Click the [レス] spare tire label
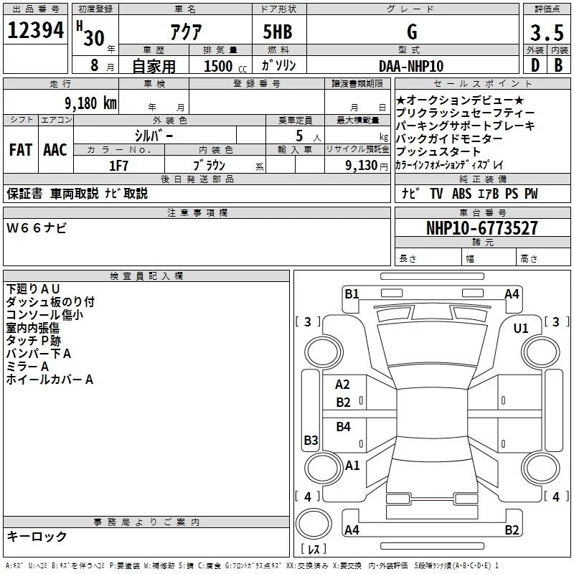574x574 pixels. point(314,548)
